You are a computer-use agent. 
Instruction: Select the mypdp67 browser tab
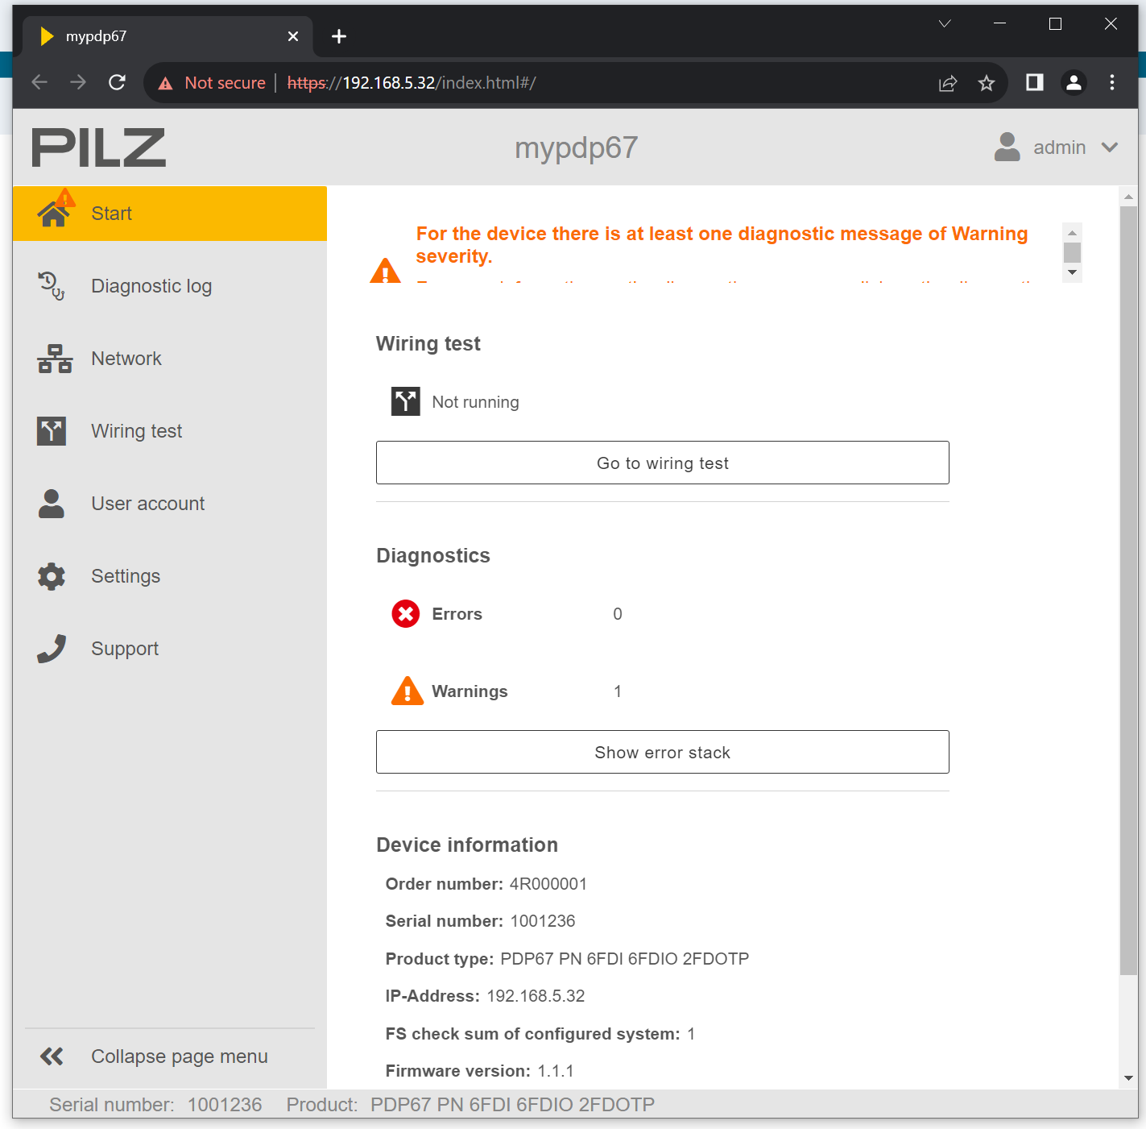pyautogui.click(x=168, y=36)
